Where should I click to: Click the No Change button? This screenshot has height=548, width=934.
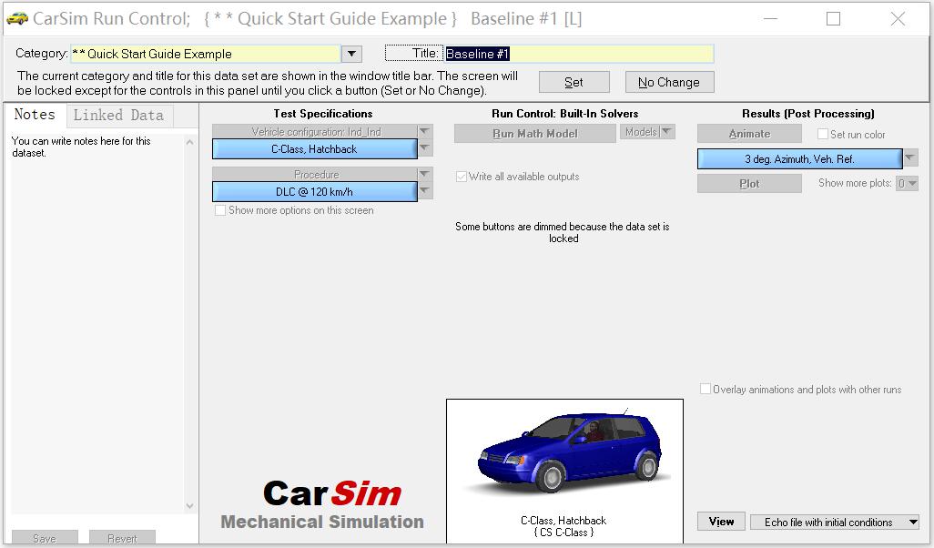click(669, 82)
